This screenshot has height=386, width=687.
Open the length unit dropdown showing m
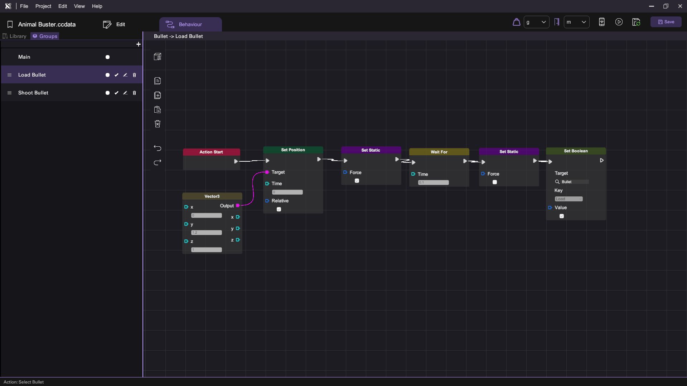pyautogui.click(x=576, y=22)
